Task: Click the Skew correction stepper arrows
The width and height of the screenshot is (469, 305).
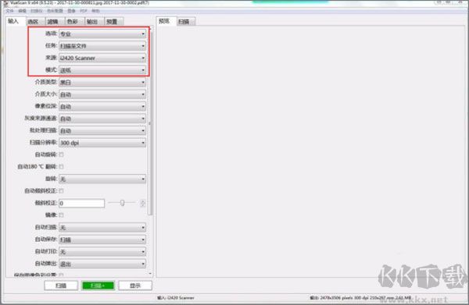Action: [143, 204]
